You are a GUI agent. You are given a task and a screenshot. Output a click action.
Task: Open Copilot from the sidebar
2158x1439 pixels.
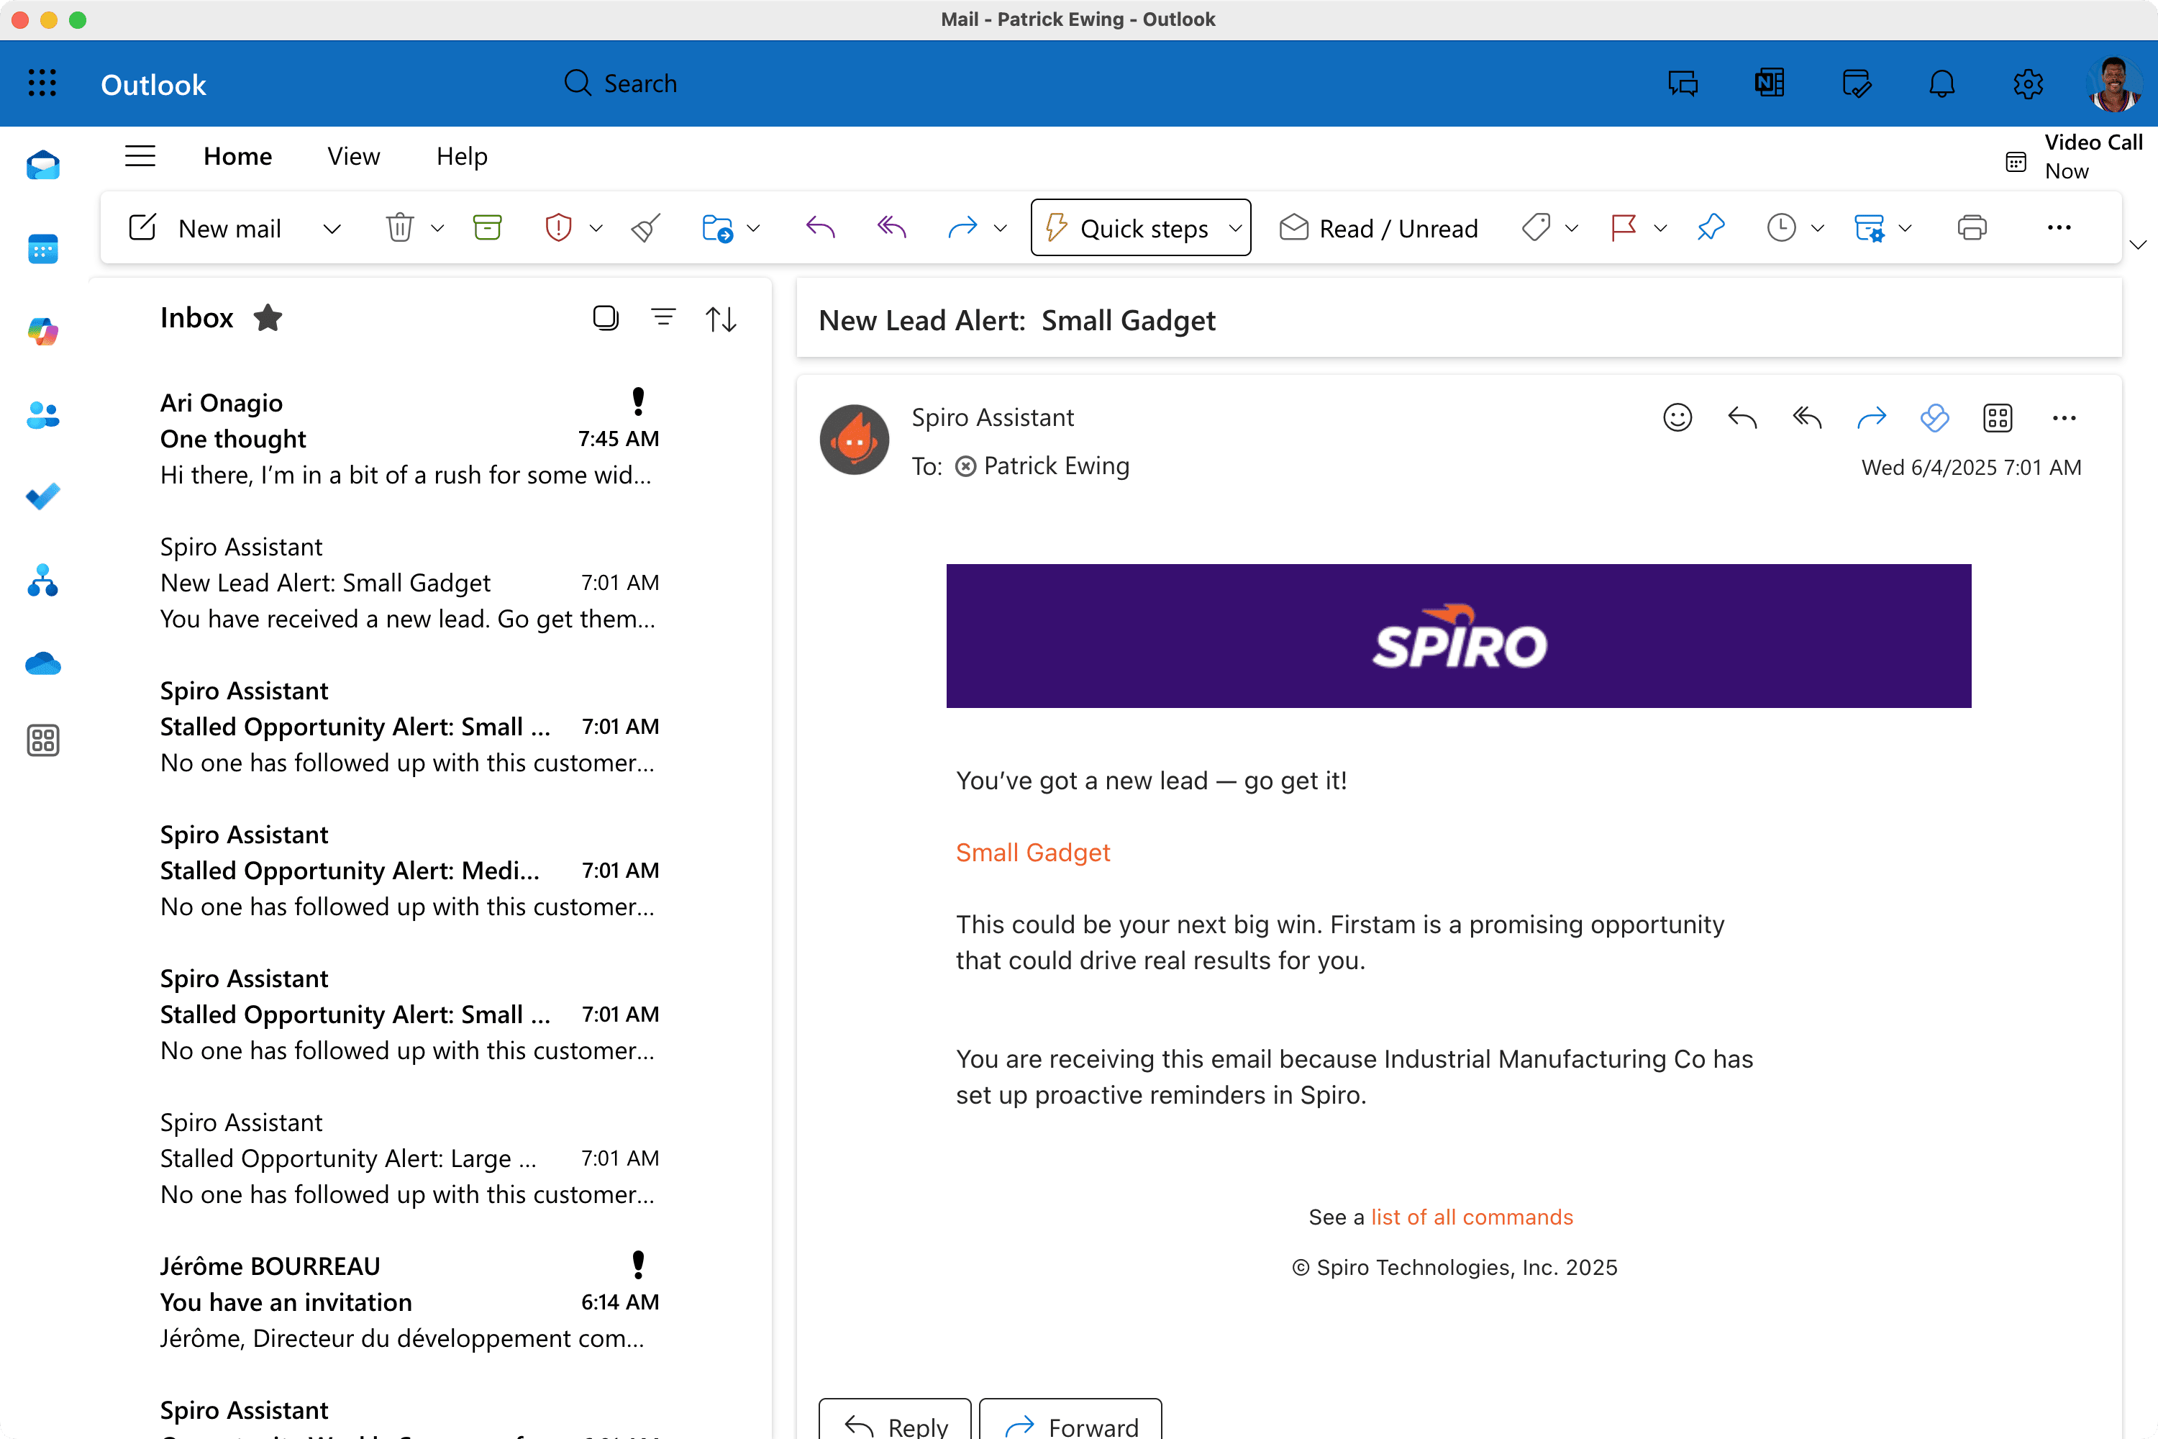tap(43, 331)
